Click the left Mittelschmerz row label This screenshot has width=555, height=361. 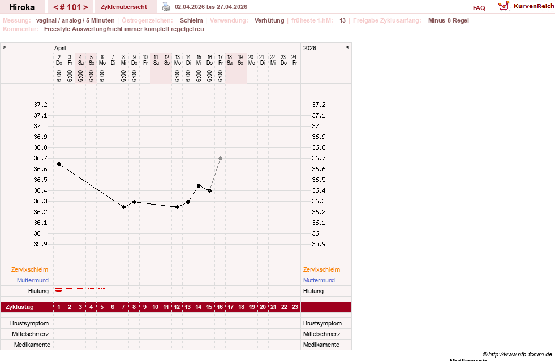tap(30, 334)
